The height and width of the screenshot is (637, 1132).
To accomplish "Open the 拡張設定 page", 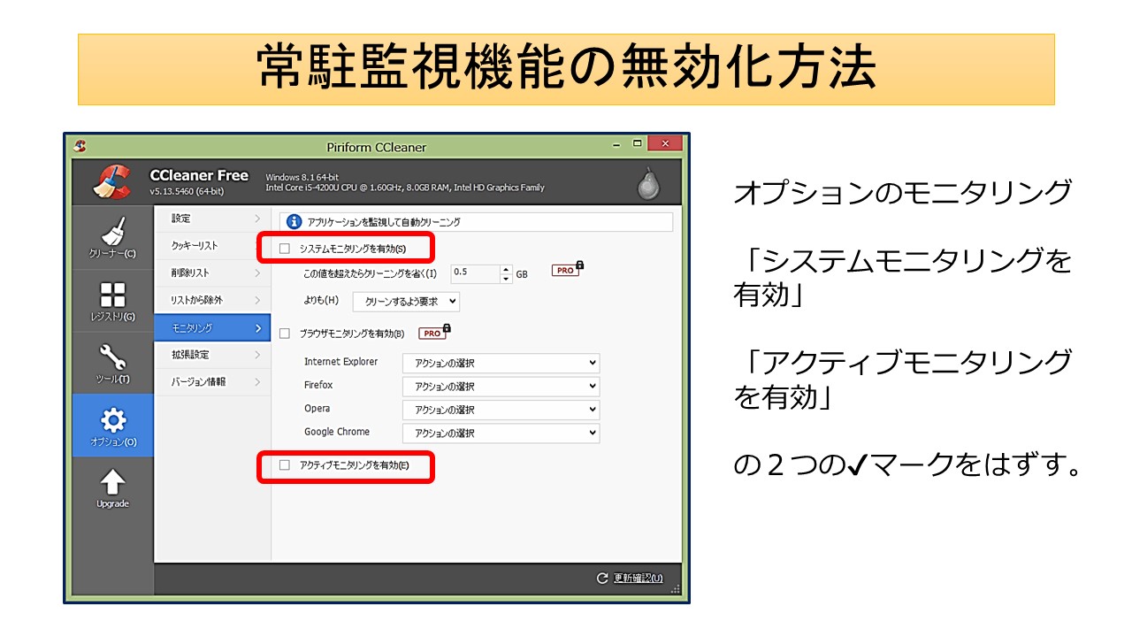I will click(212, 355).
